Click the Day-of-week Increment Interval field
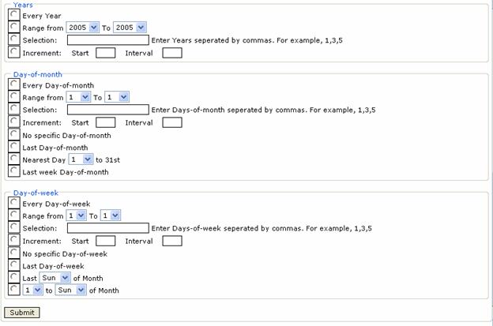The height and width of the screenshot is (326, 493). coord(171,241)
